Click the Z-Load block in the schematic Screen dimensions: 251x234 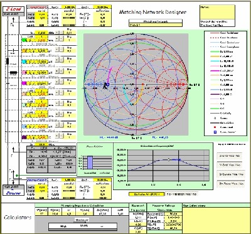[14, 11]
